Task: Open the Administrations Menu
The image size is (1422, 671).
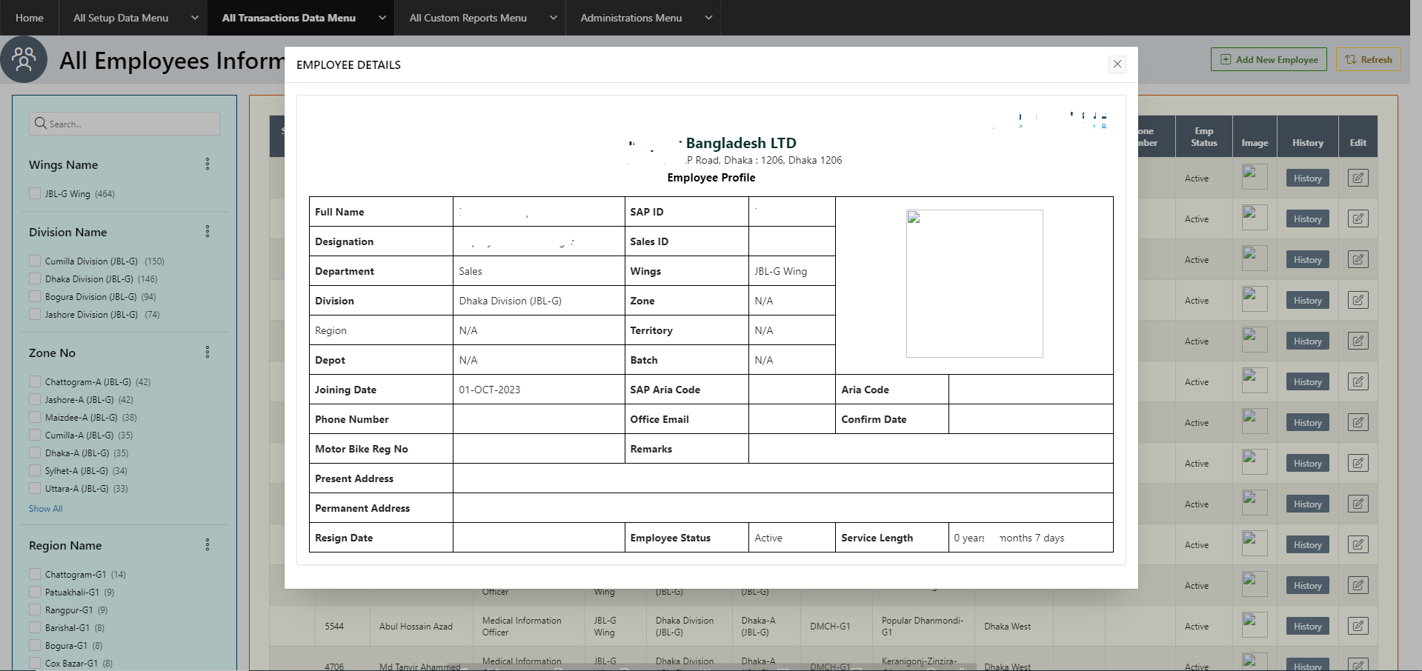Action: [x=631, y=18]
